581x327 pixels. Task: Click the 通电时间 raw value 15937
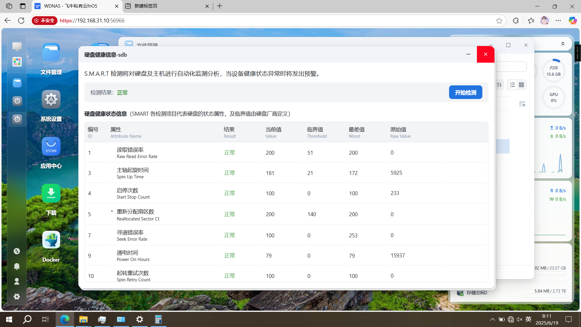tap(398, 256)
